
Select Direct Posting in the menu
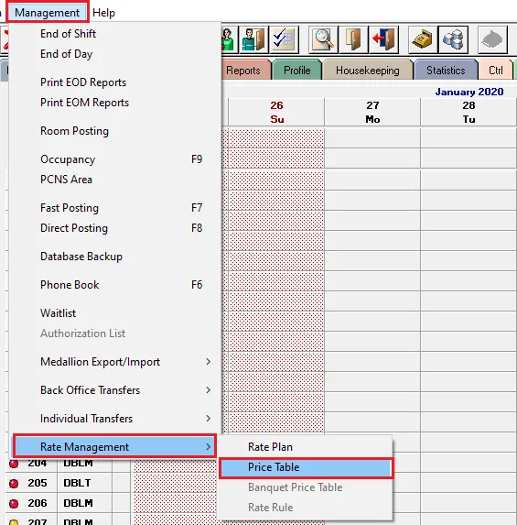point(114,228)
